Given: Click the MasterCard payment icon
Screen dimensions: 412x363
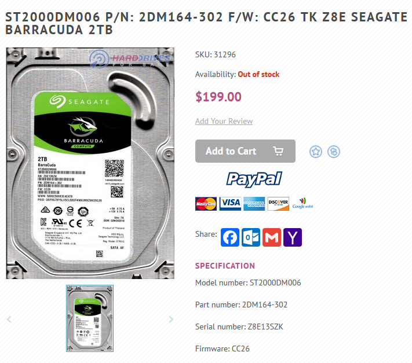Looking at the screenshot, I should coord(206,204).
